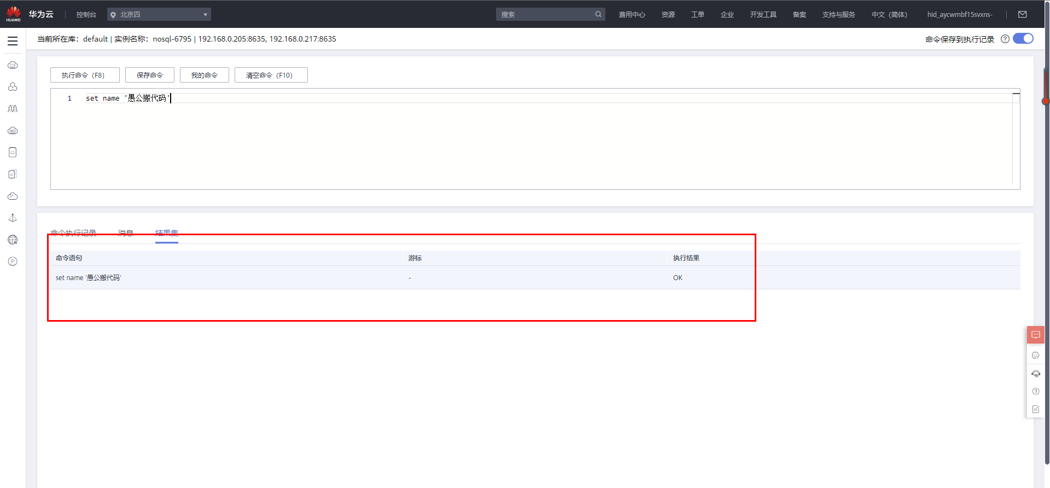Open the hid_aycwmbf15svxns- account menu
Viewport: 1050px width, 488px height.
click(x=960, y=15)
